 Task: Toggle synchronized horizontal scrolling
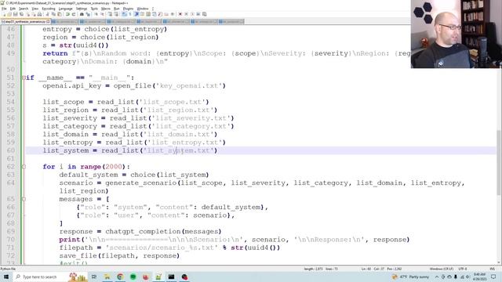pos(117,14)
